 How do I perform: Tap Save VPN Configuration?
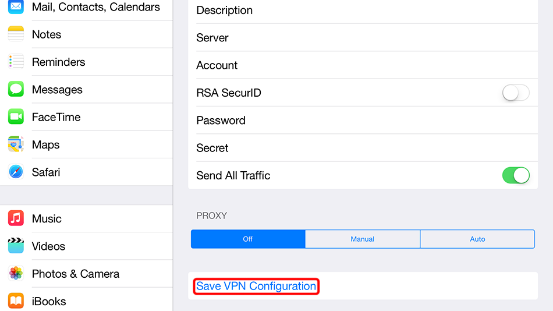256,287
